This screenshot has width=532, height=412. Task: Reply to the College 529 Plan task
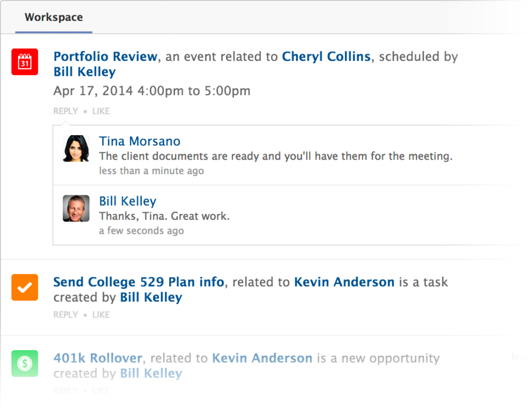pyautogui.click(x=65, y=315)
